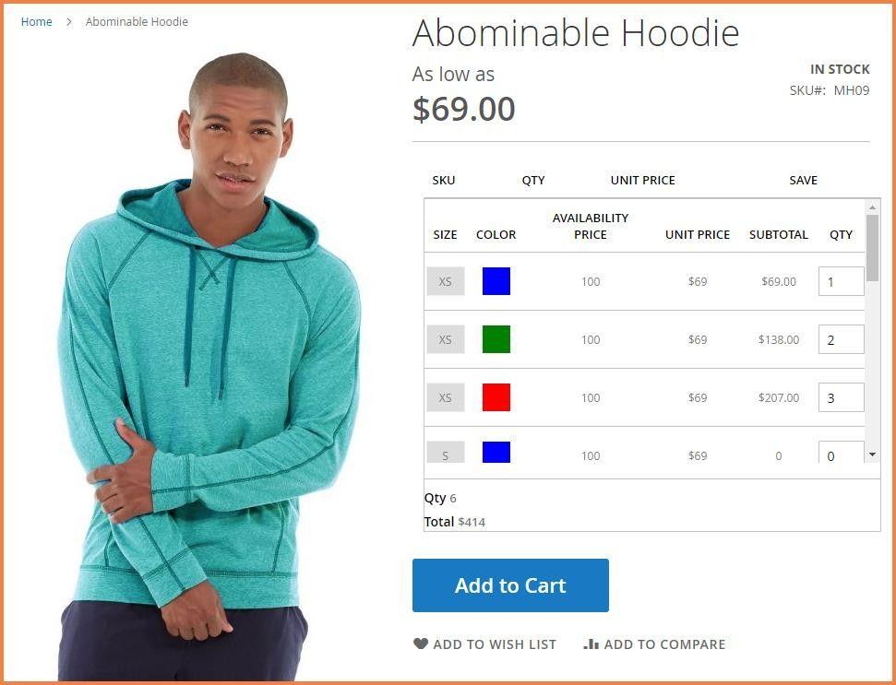This screenshot has width=896, height=685.
Task: Select the blue color swatch for XS
Action: pyautogui.click(x=496, y=281)
